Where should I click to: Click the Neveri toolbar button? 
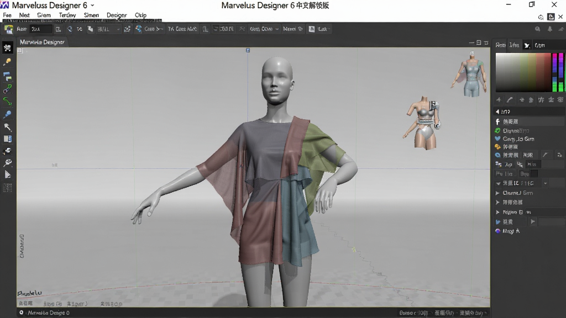point(292,29)
